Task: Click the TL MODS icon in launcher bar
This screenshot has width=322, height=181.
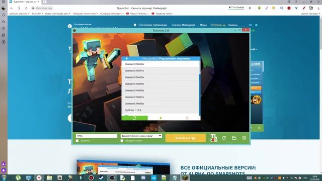Action: tap(214, 138)
